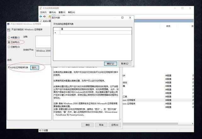This screenshot has height=139, width=202.
Task: Select the highlighted 应用程序 row in the list
Action: tap(158, 100)
